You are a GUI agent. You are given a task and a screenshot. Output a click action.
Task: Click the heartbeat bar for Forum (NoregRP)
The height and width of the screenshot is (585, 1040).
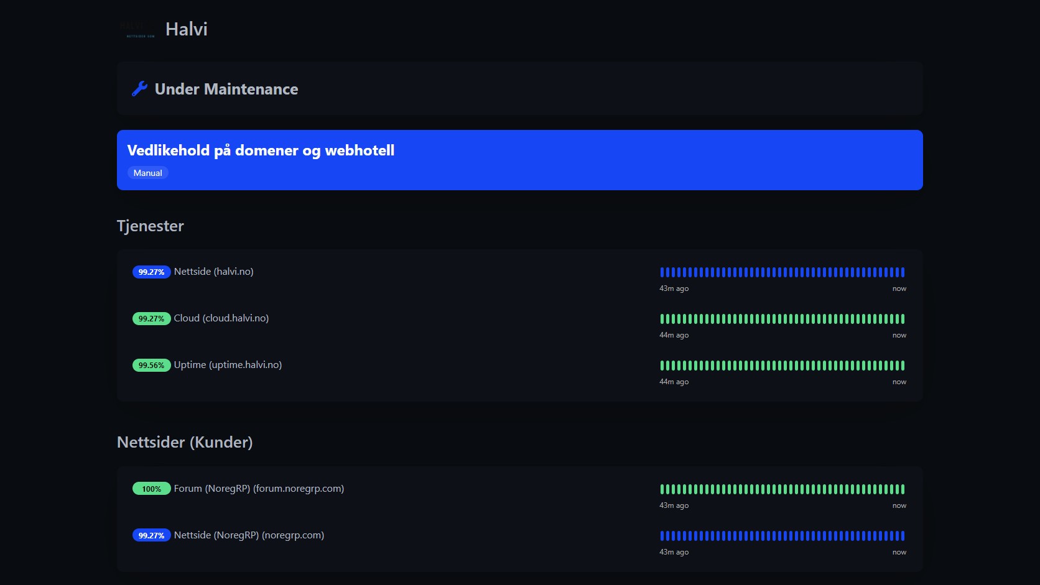[782, 489]
